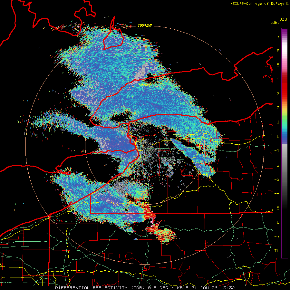Click the "2" value on color scale

coord(278,108)
